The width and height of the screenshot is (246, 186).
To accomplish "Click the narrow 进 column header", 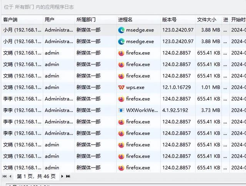I will click(226, 20).
